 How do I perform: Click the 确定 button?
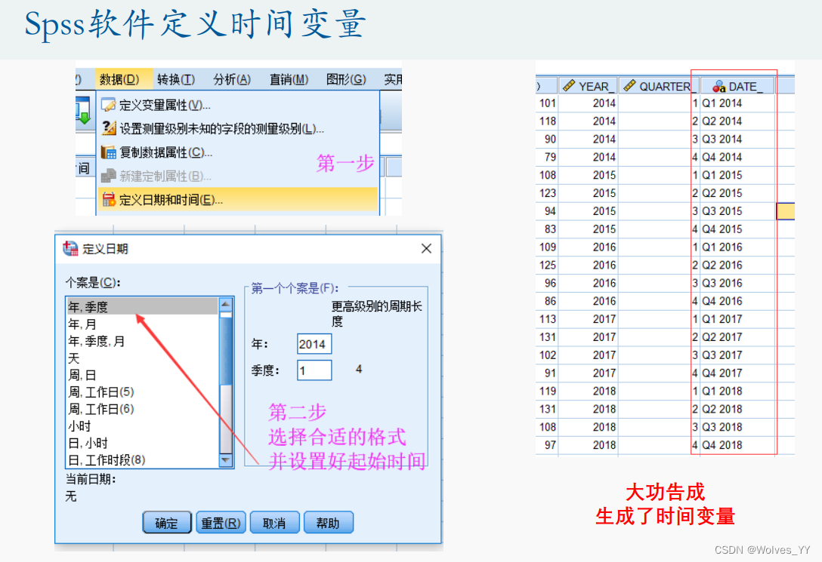[x=167, y=523]
